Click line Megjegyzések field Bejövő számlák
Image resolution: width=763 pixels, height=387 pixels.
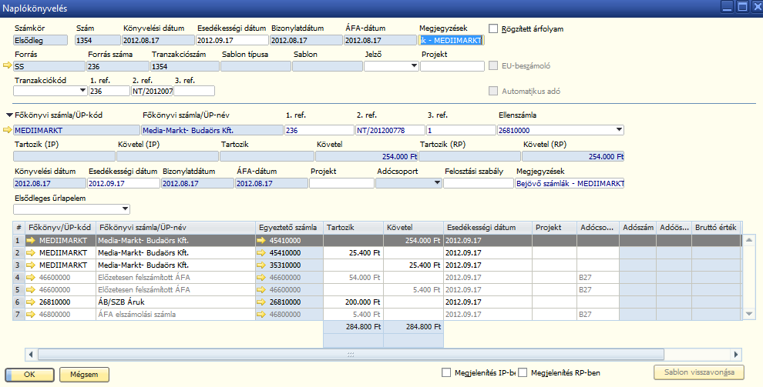pos(570,183)
